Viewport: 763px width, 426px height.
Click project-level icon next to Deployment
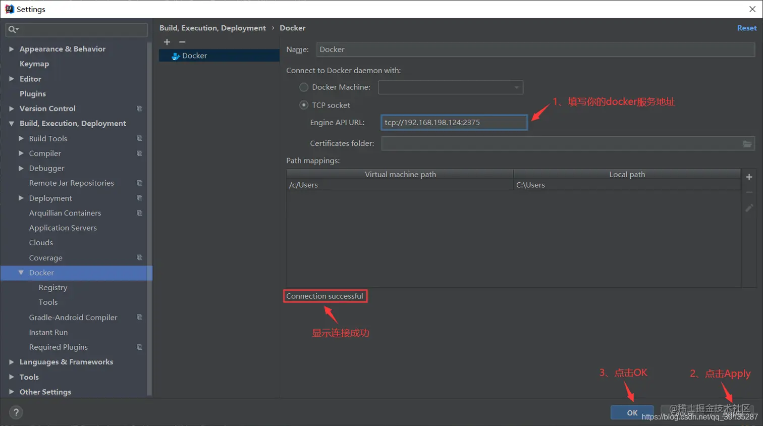click(x=139, y=198)
